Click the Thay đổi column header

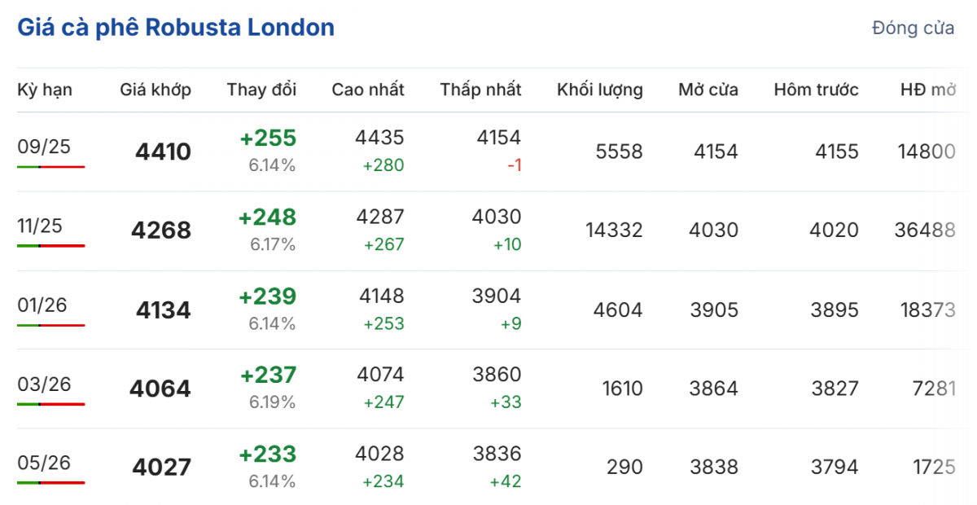pos(261,90)
